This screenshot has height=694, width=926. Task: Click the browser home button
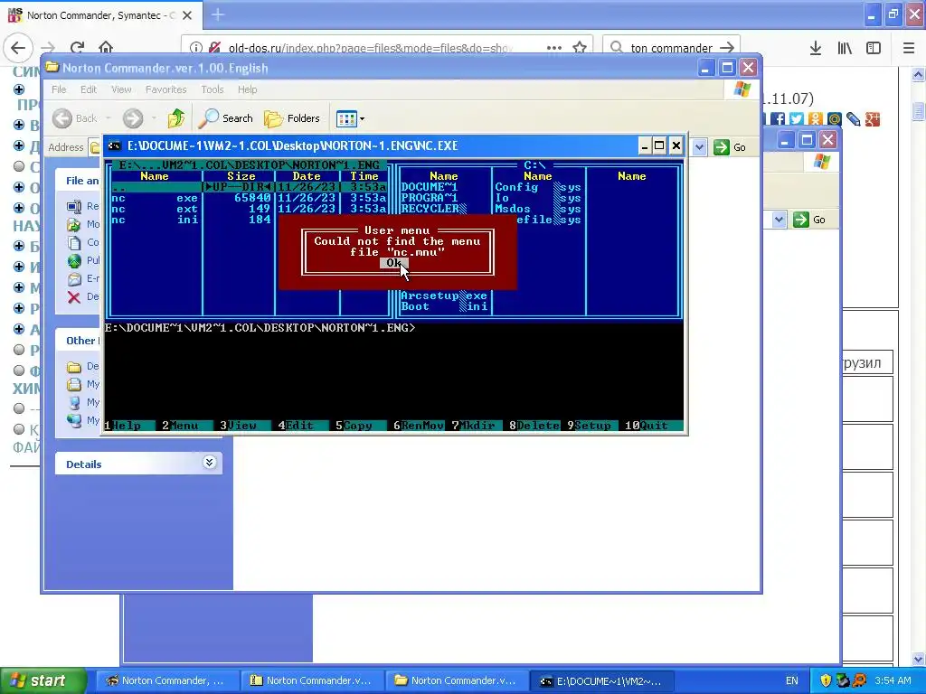tap(106, 47)
